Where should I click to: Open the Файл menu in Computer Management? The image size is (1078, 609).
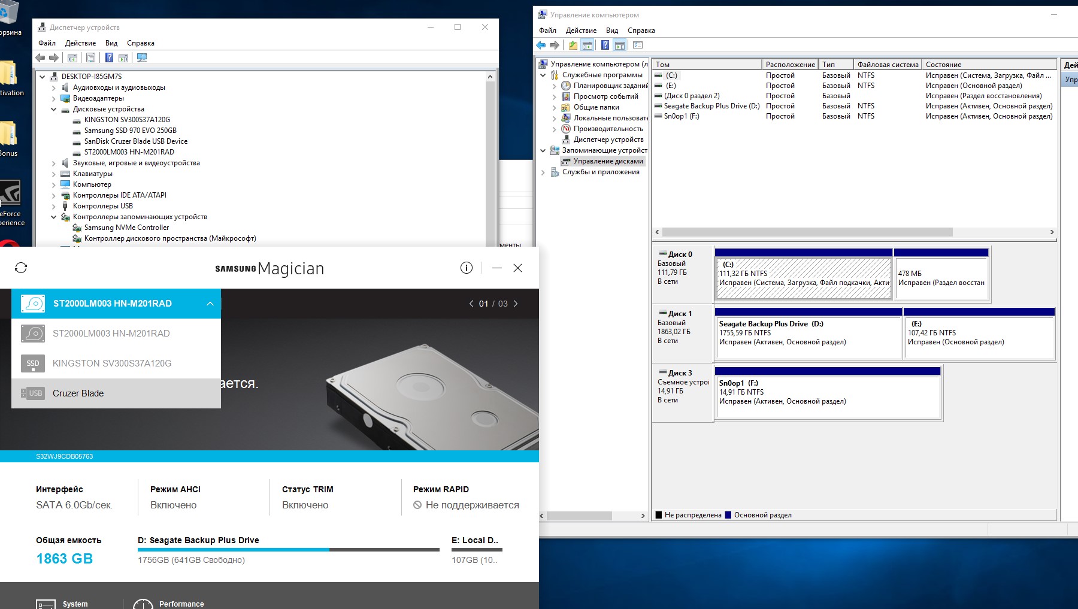(547, 31)
